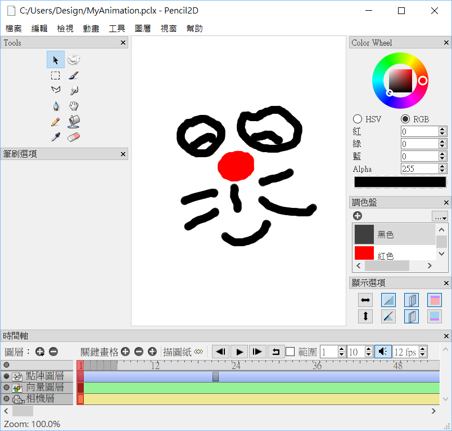Screen dimensions: 452x431
Task: Enable the playback range checkbox
Action: tap(290, 352)
